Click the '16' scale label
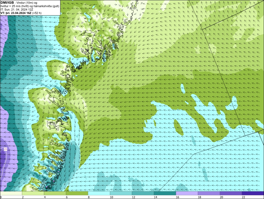Image resolution: width=264 pixels, height=199 pixels. click(x=177, y=197)
